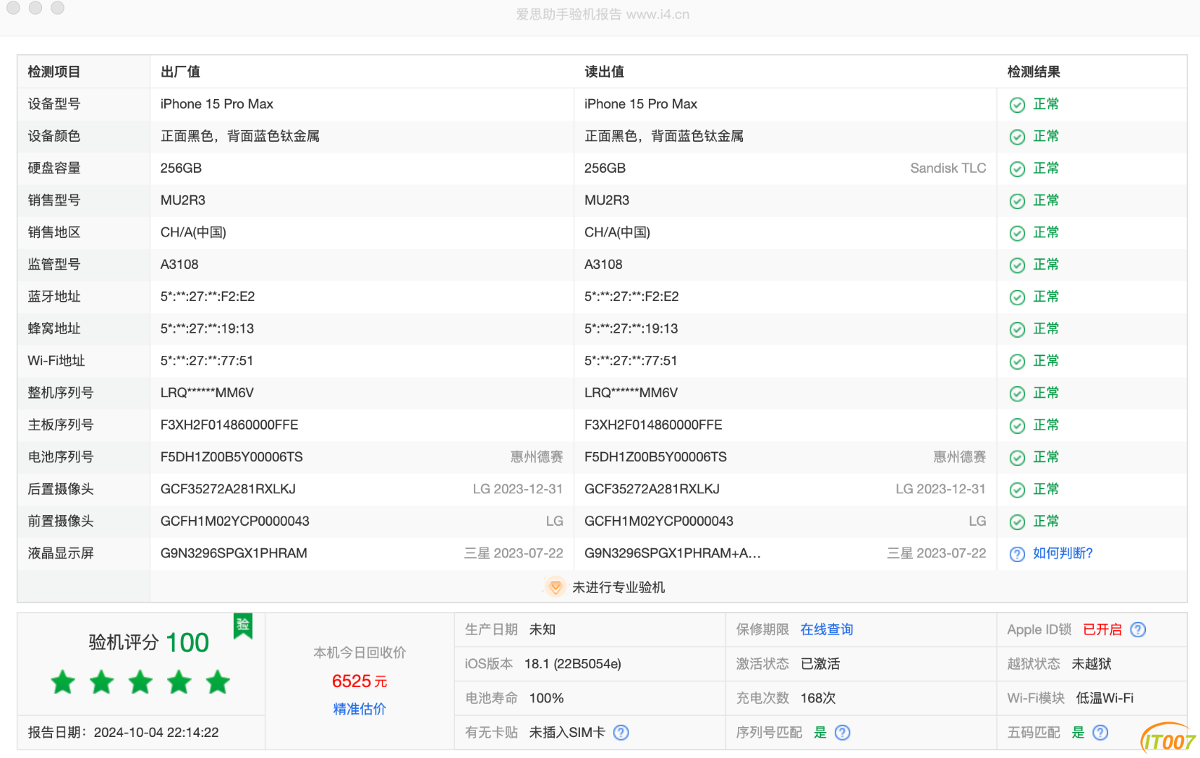Click the report date 2024-10-04 22:14:22
1200x758 pixels.
point(157,733)
